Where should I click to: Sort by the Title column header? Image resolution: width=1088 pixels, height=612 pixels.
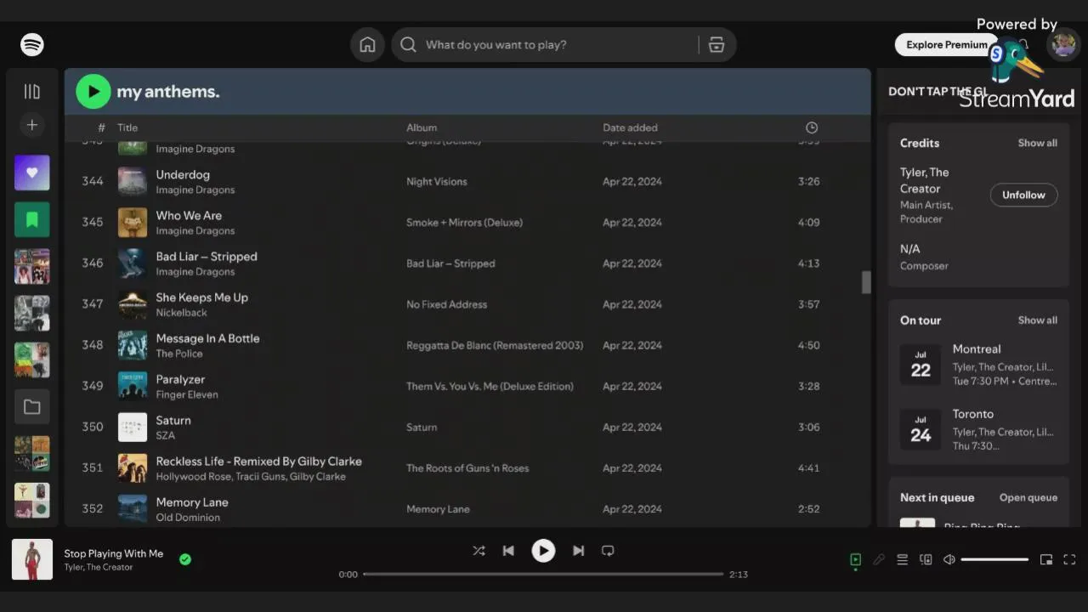pos(127,127)
